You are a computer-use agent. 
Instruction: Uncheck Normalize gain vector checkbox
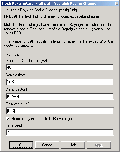point(8,119)
